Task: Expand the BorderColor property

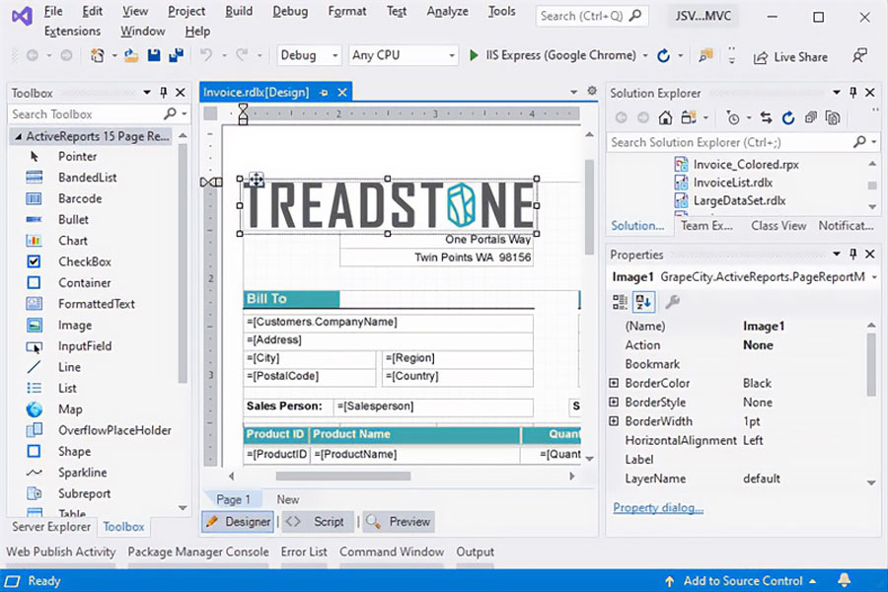Action: (x=614, y=383)
